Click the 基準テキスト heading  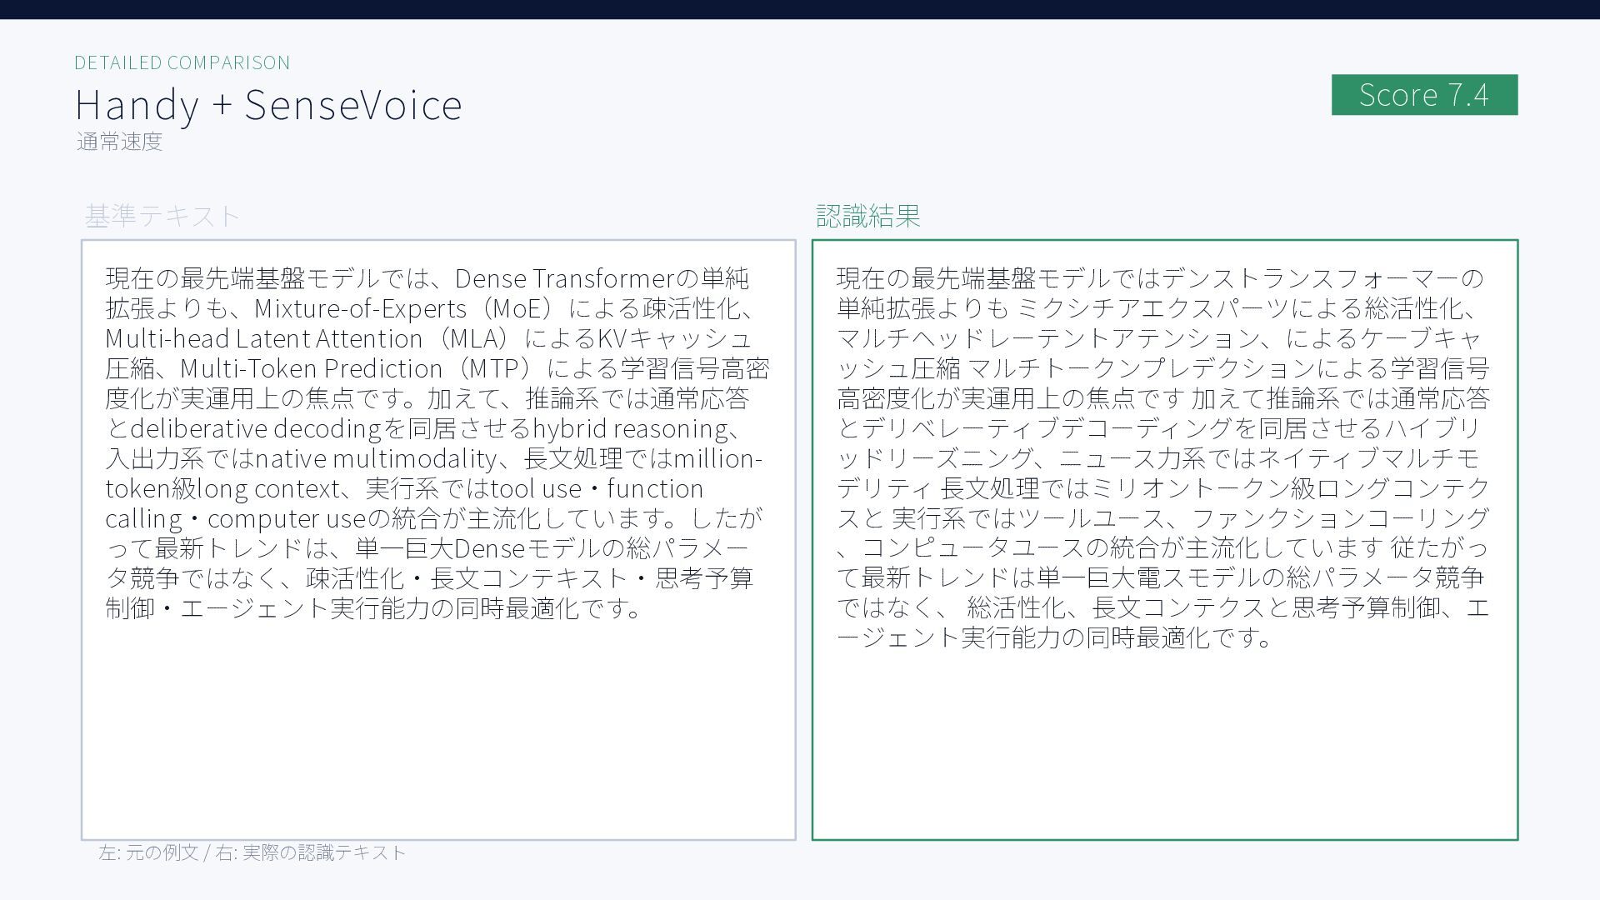click(x=162, y=216)
